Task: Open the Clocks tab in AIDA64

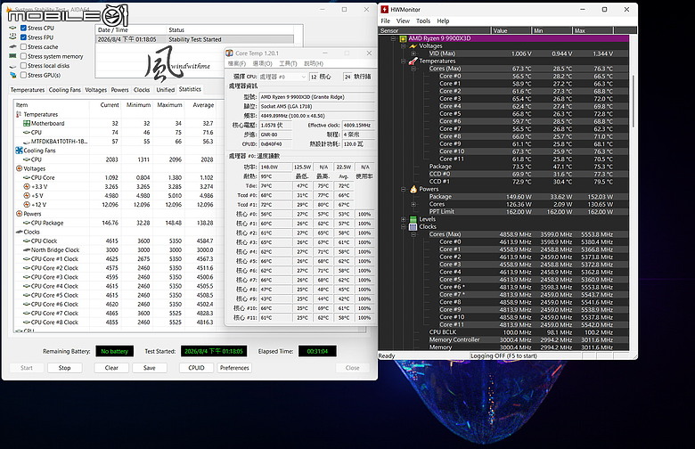Action: 142,90
